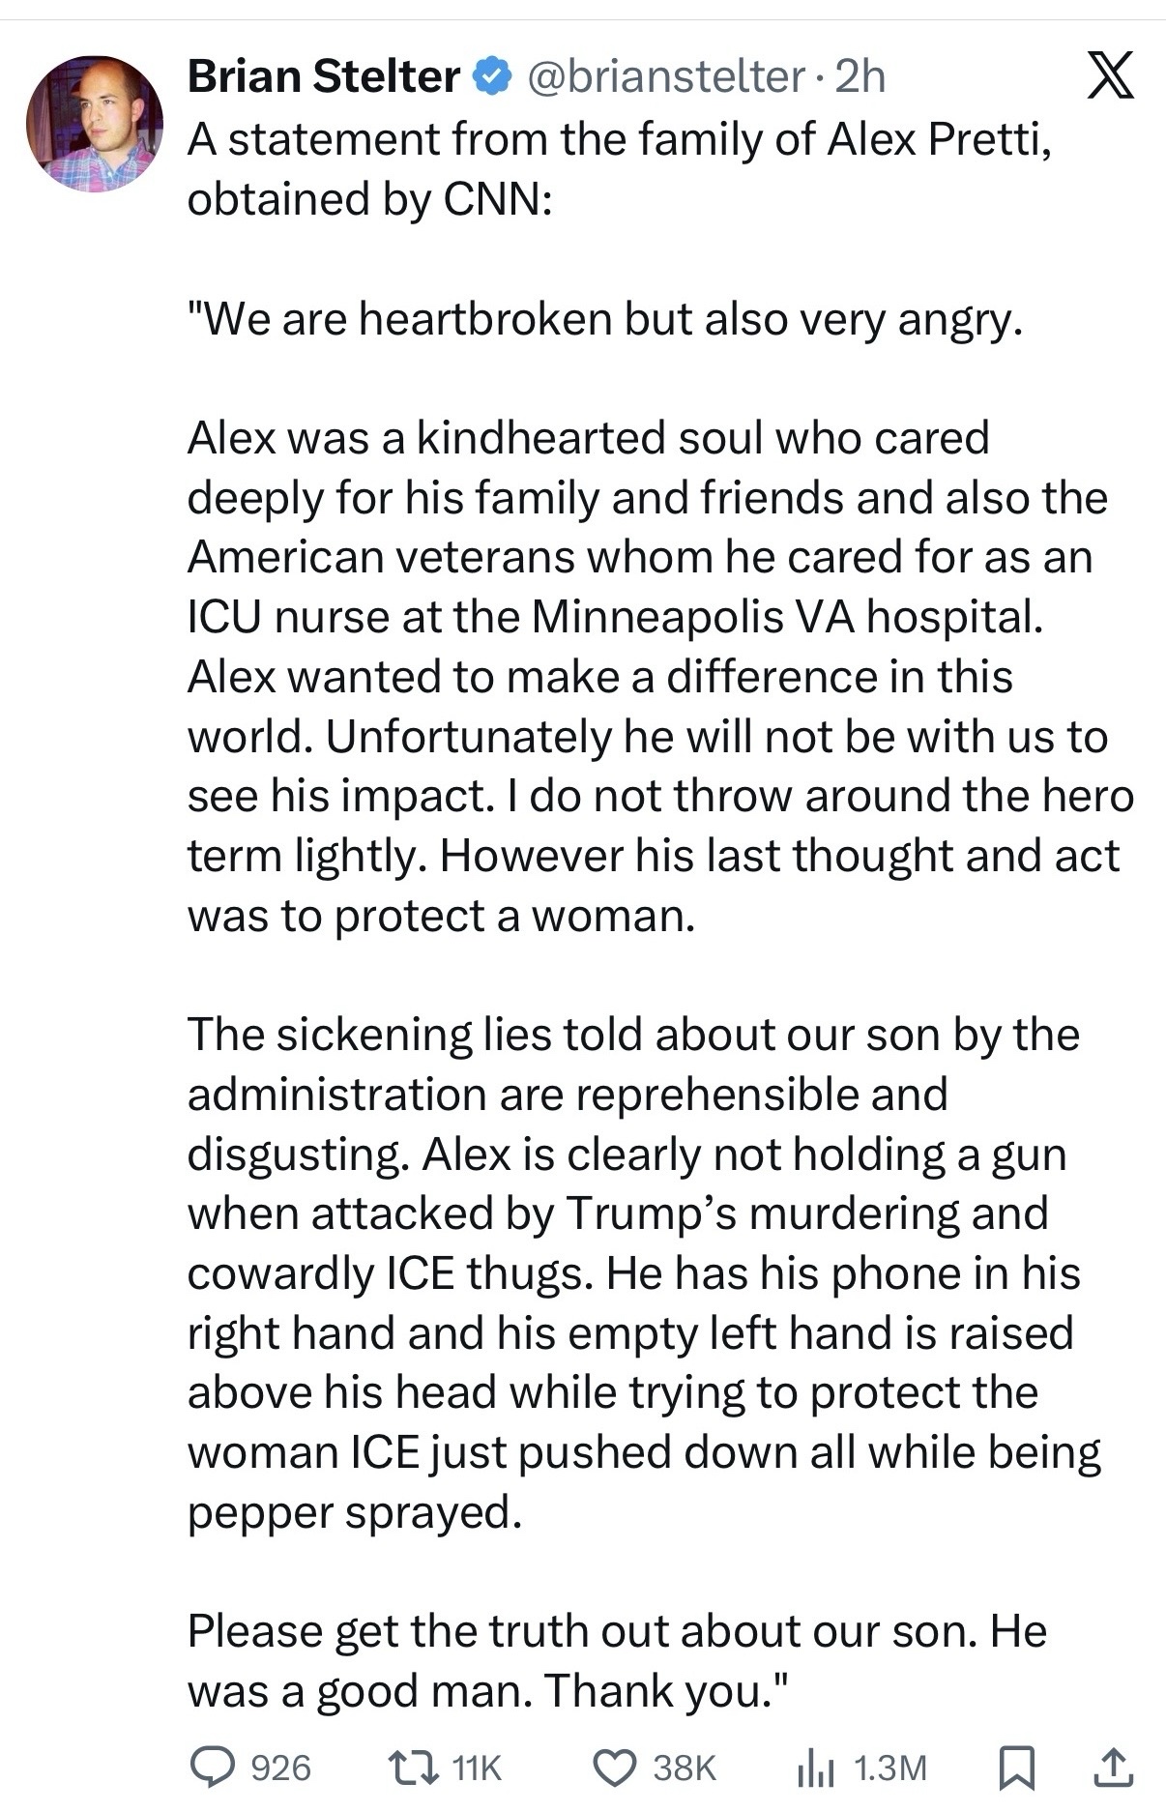The image size is (1166, 1812).
Task: Click the 1.3M views count
Action: click(x=890, y=1768)
